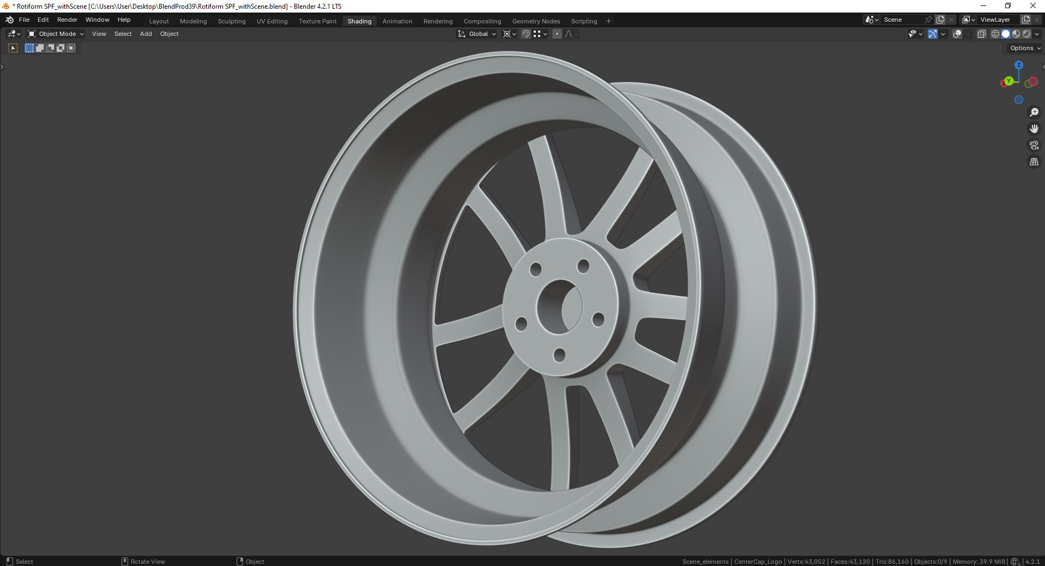The height and width of the screenshot is (566, 1045).
Task: Toggle X-Ray mode
Action: (x=981, y=34)
